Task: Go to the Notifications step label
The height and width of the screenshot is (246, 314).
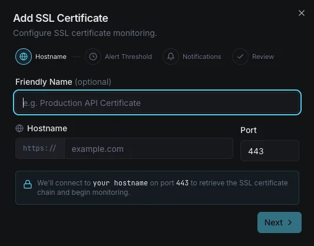Action: click(x=202, y=57)
